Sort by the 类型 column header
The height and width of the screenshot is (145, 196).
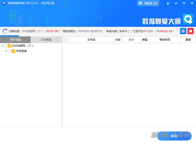click(x=145, y=40)
